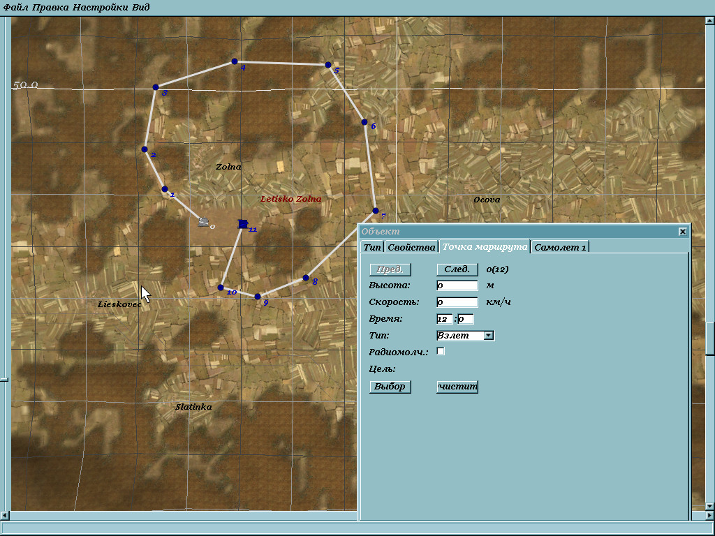This screenshot has height=536, width=715.
Task: Select the aircraft icon at waypoint 0
Action: (x=203, y=222)
